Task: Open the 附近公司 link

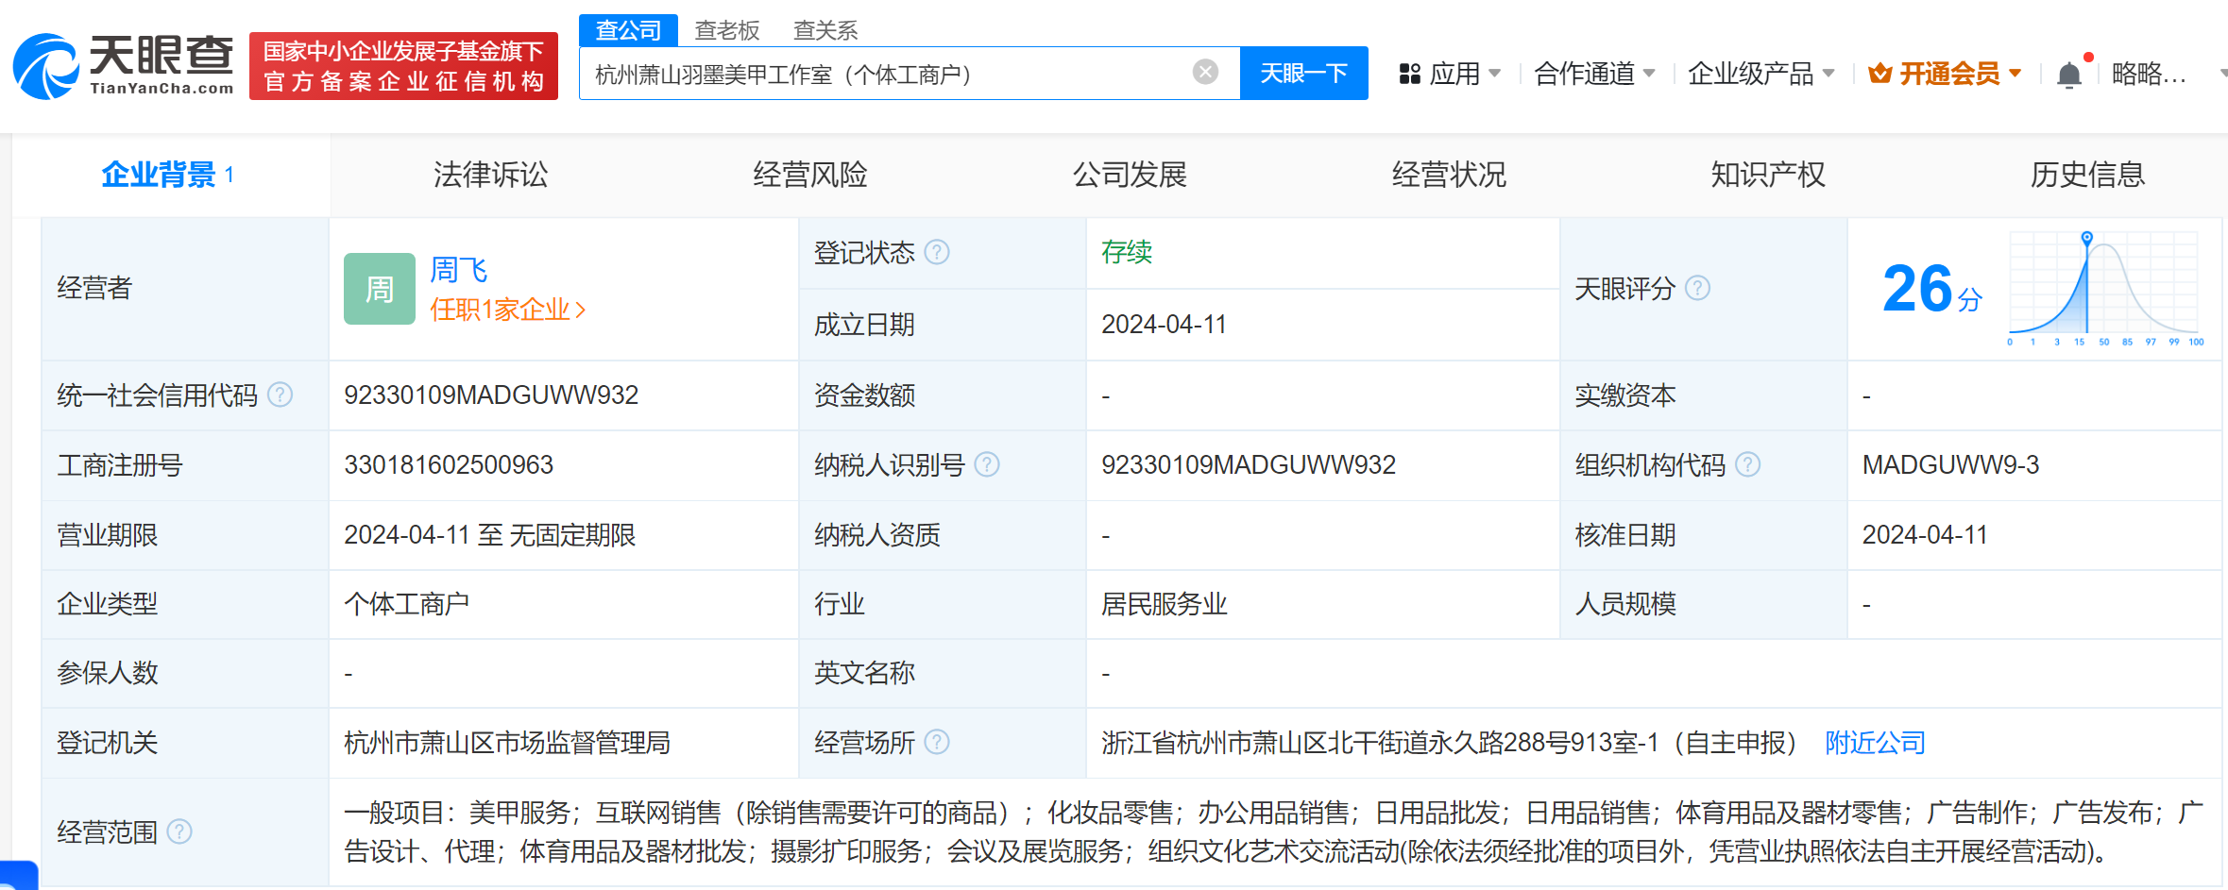Action: pos(1875,744)
